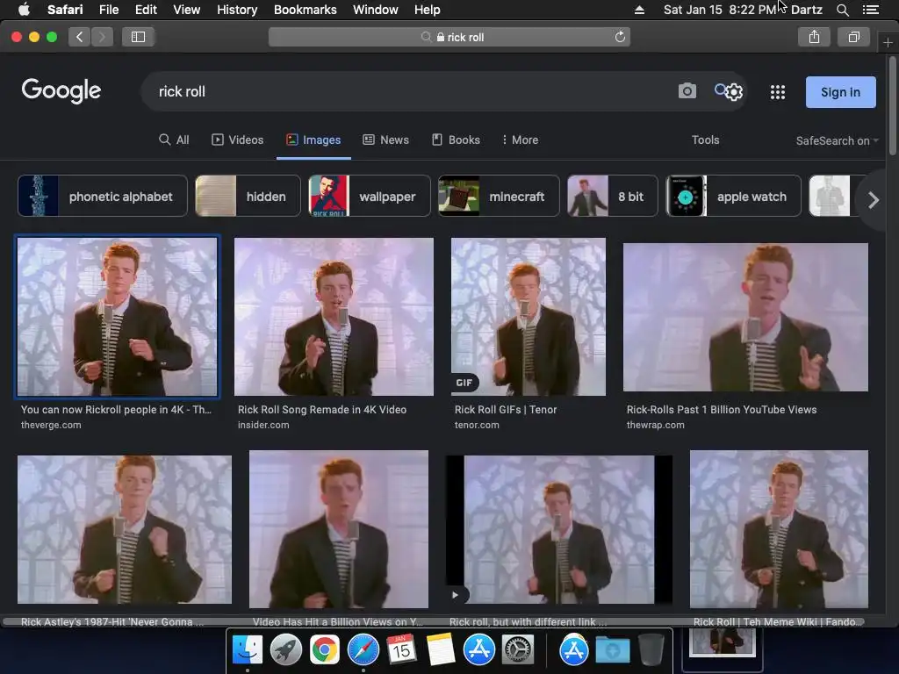Image resolution: width=899 pixels, height=674 pixels.
Task: Open the Share button in Safari toolbar
Action: click(x=814, y=37)
